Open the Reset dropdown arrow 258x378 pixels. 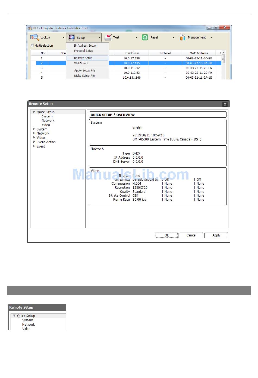tap(174, 38)
